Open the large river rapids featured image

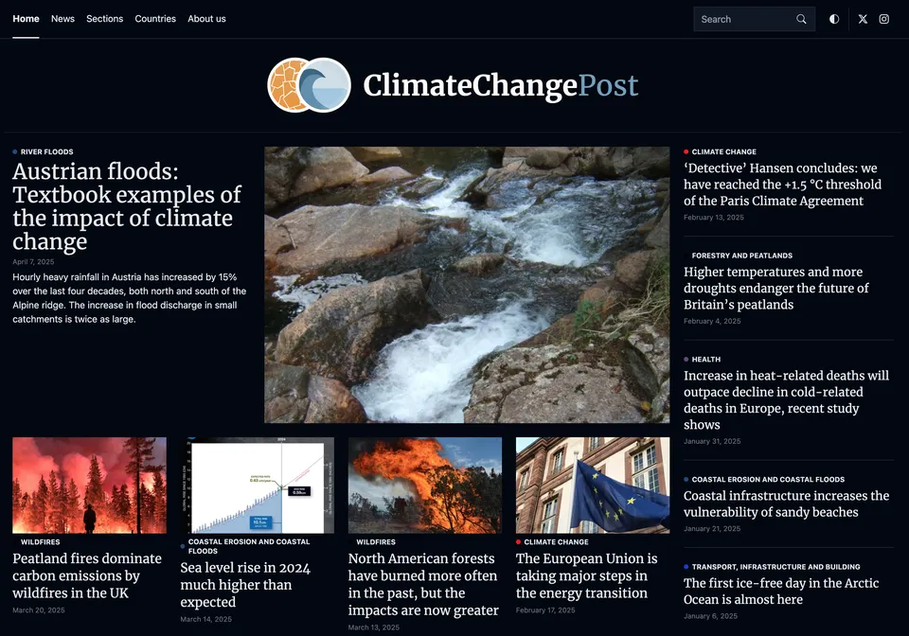point(467,285)
